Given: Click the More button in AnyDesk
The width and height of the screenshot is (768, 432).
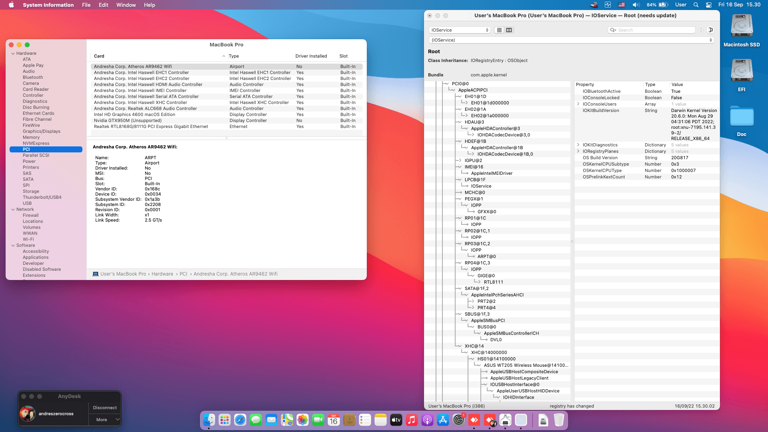Looking at the screenshot, I should point(102,420).
